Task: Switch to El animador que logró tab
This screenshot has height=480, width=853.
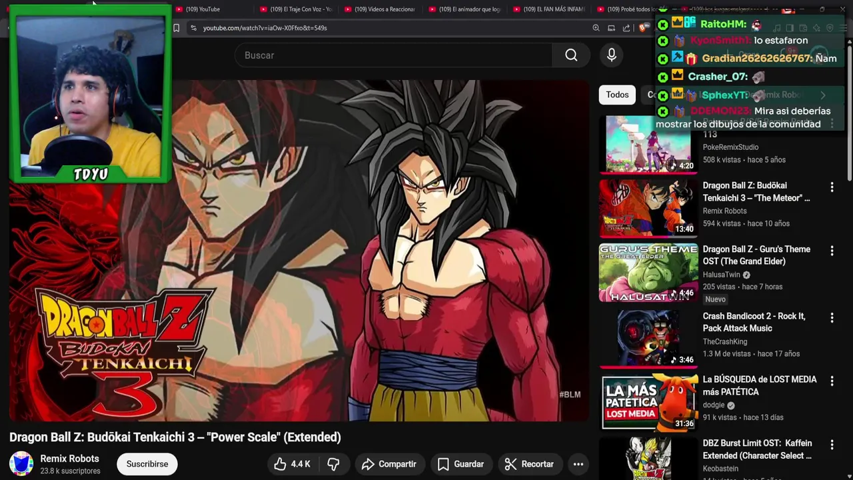Action: (465, 9)
